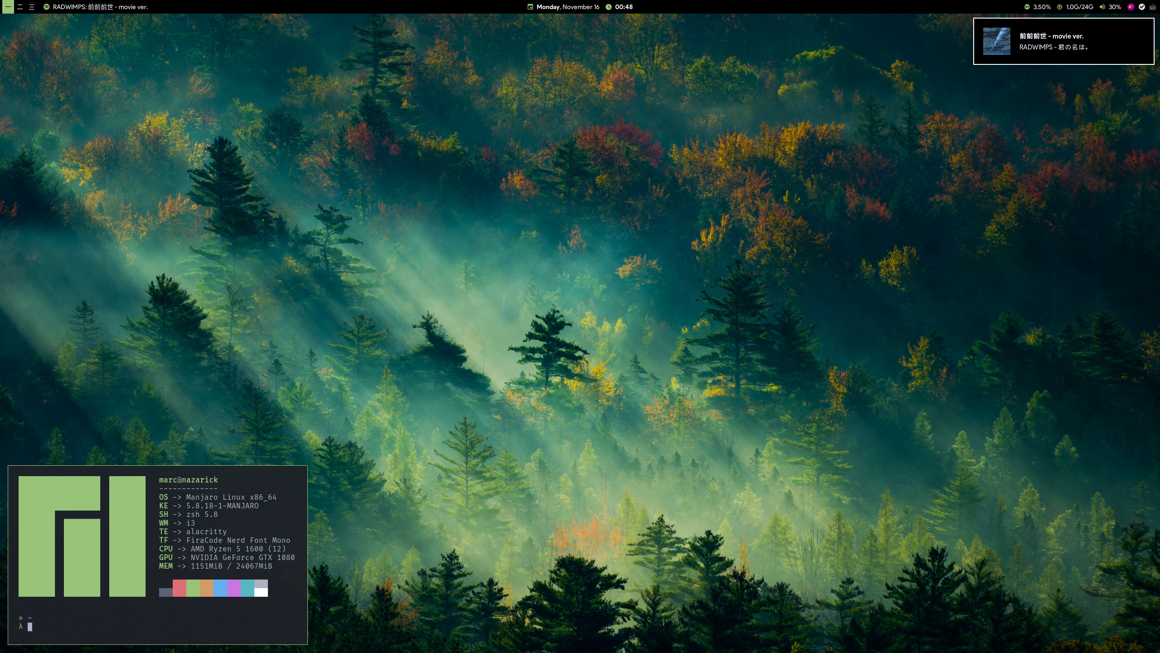1160x653 pixels.
Task: Click the Monday, November 16 date text
Action: (x=568, y=7)
